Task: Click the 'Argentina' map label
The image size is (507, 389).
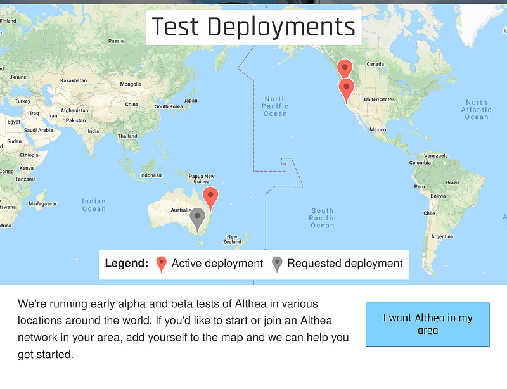Action: coord(442,237)
